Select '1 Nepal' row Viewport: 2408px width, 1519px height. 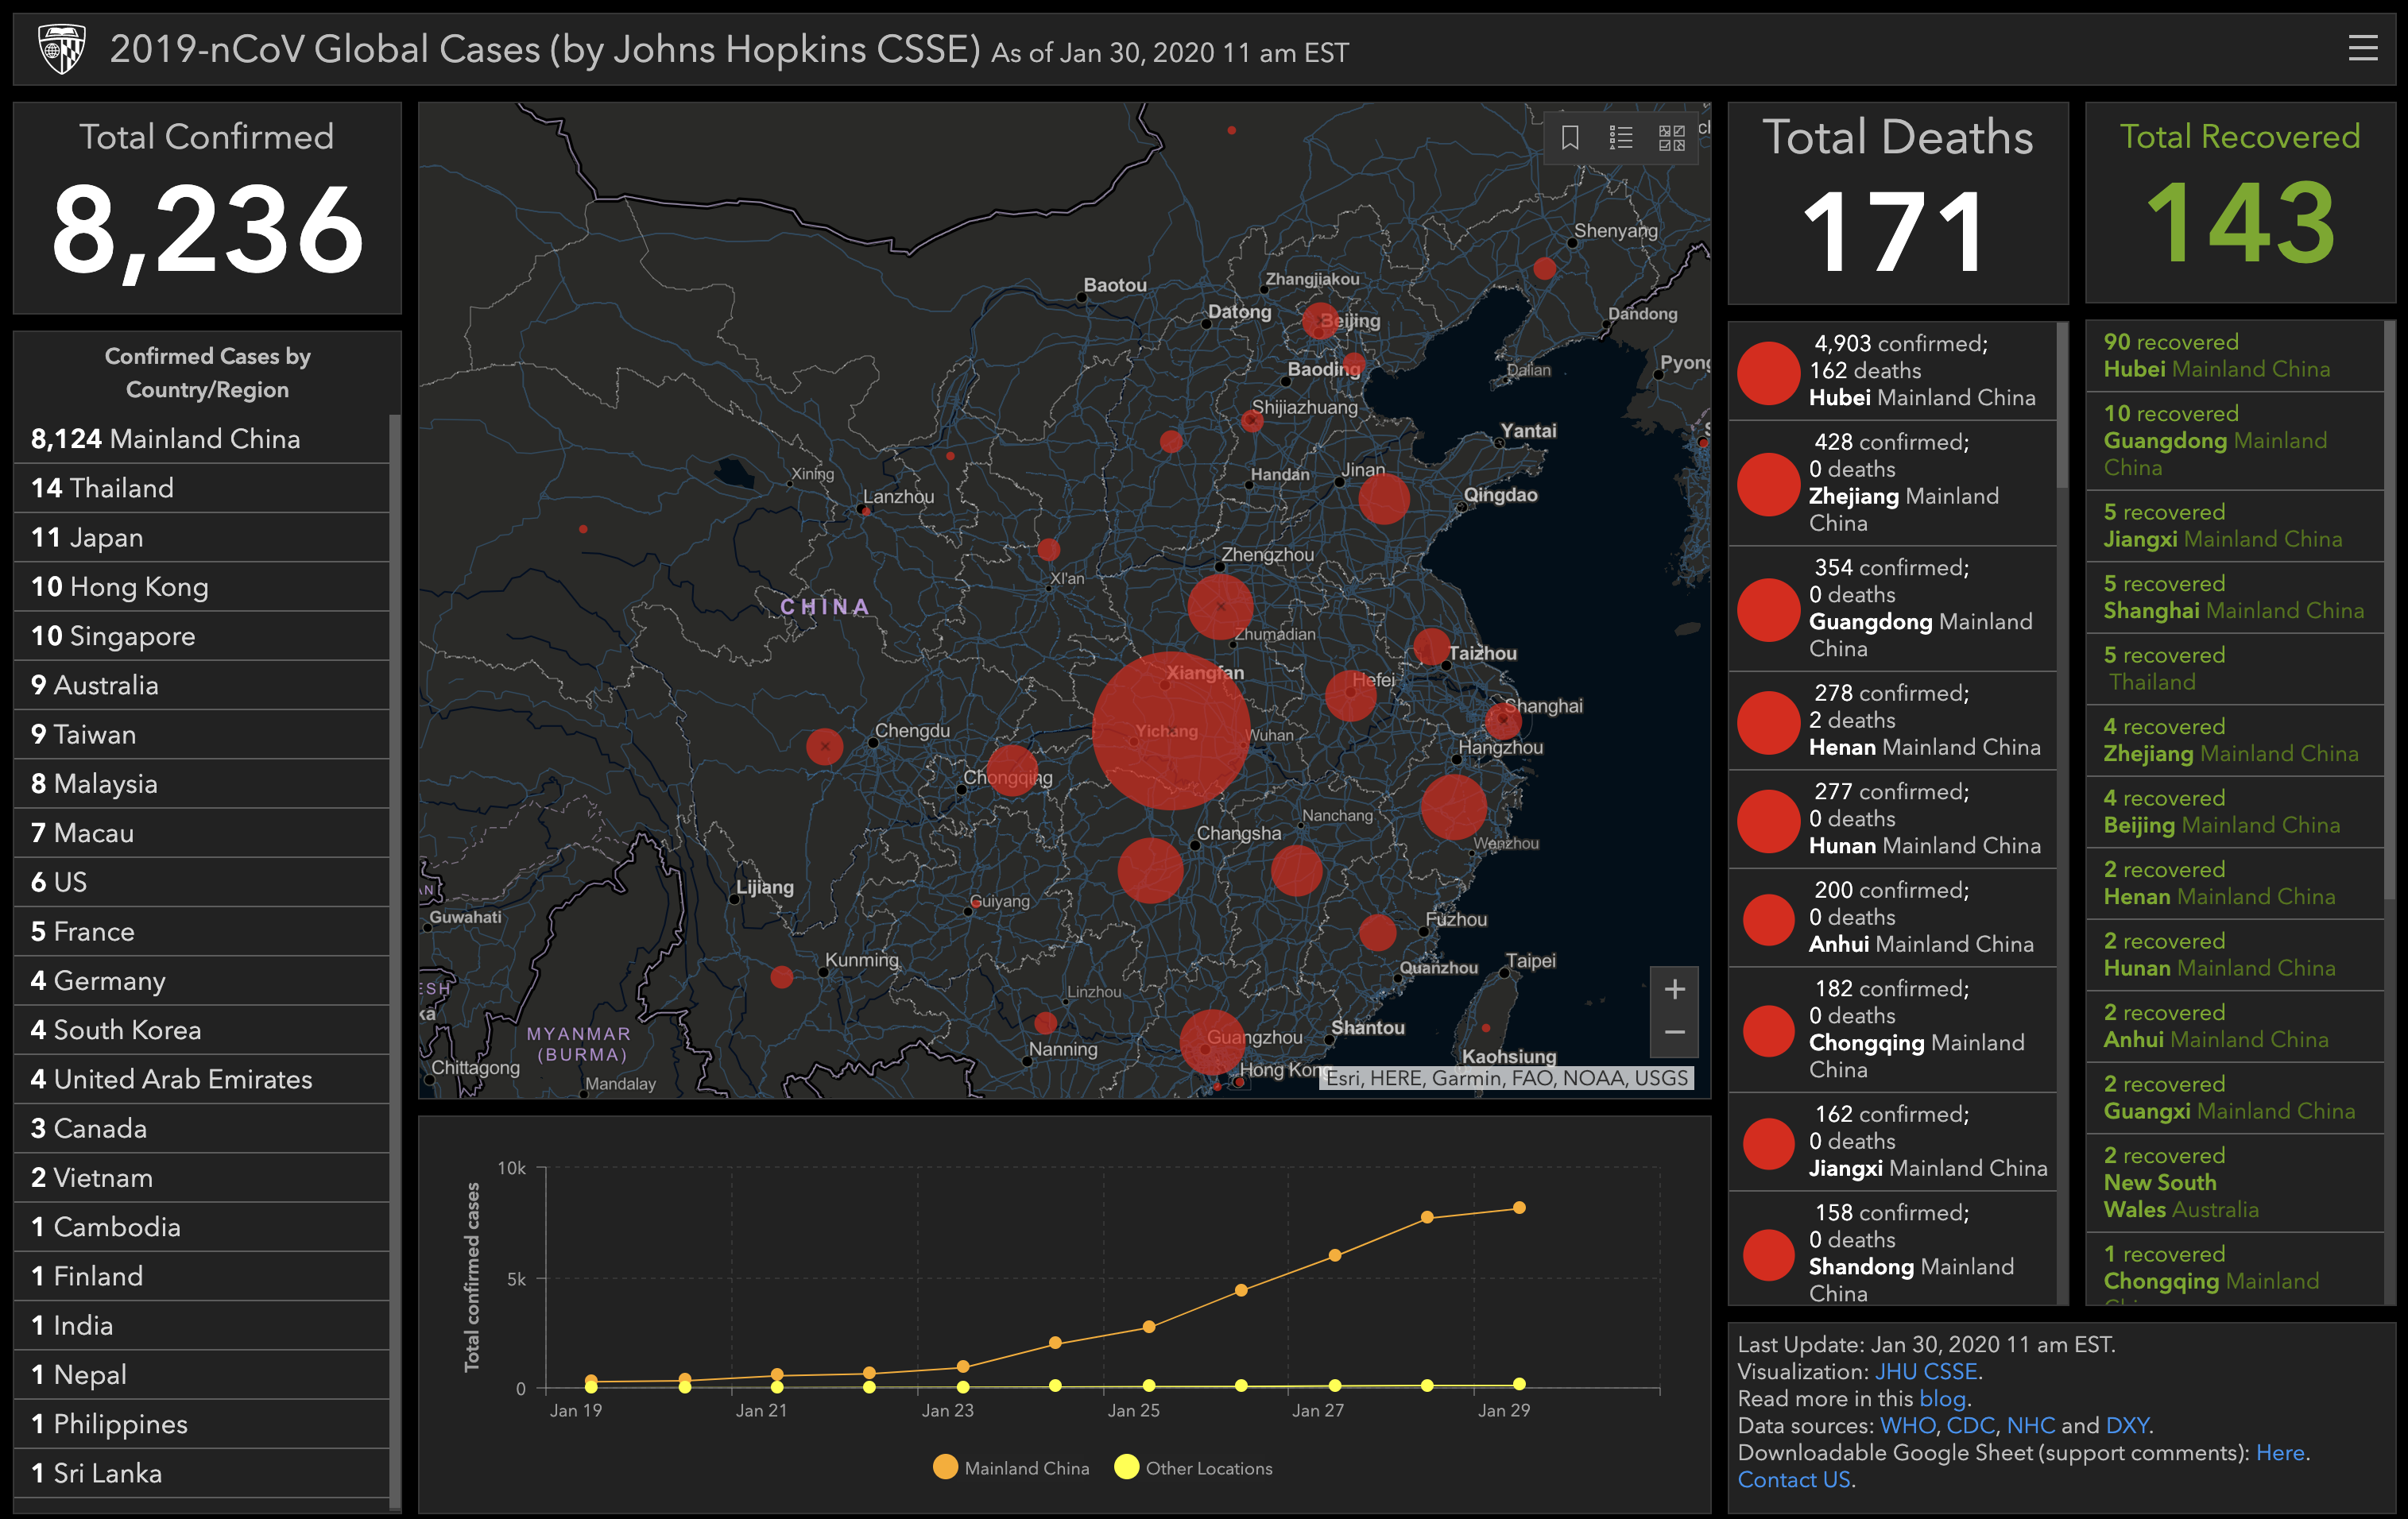pos(201,1374)
